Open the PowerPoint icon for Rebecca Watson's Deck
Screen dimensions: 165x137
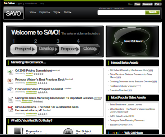click(10, 81)
